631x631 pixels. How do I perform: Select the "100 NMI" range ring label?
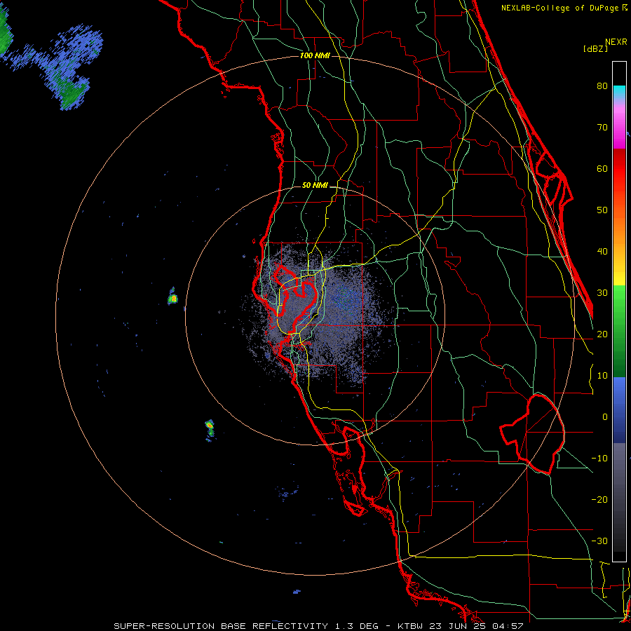click(x=315, y=55)
